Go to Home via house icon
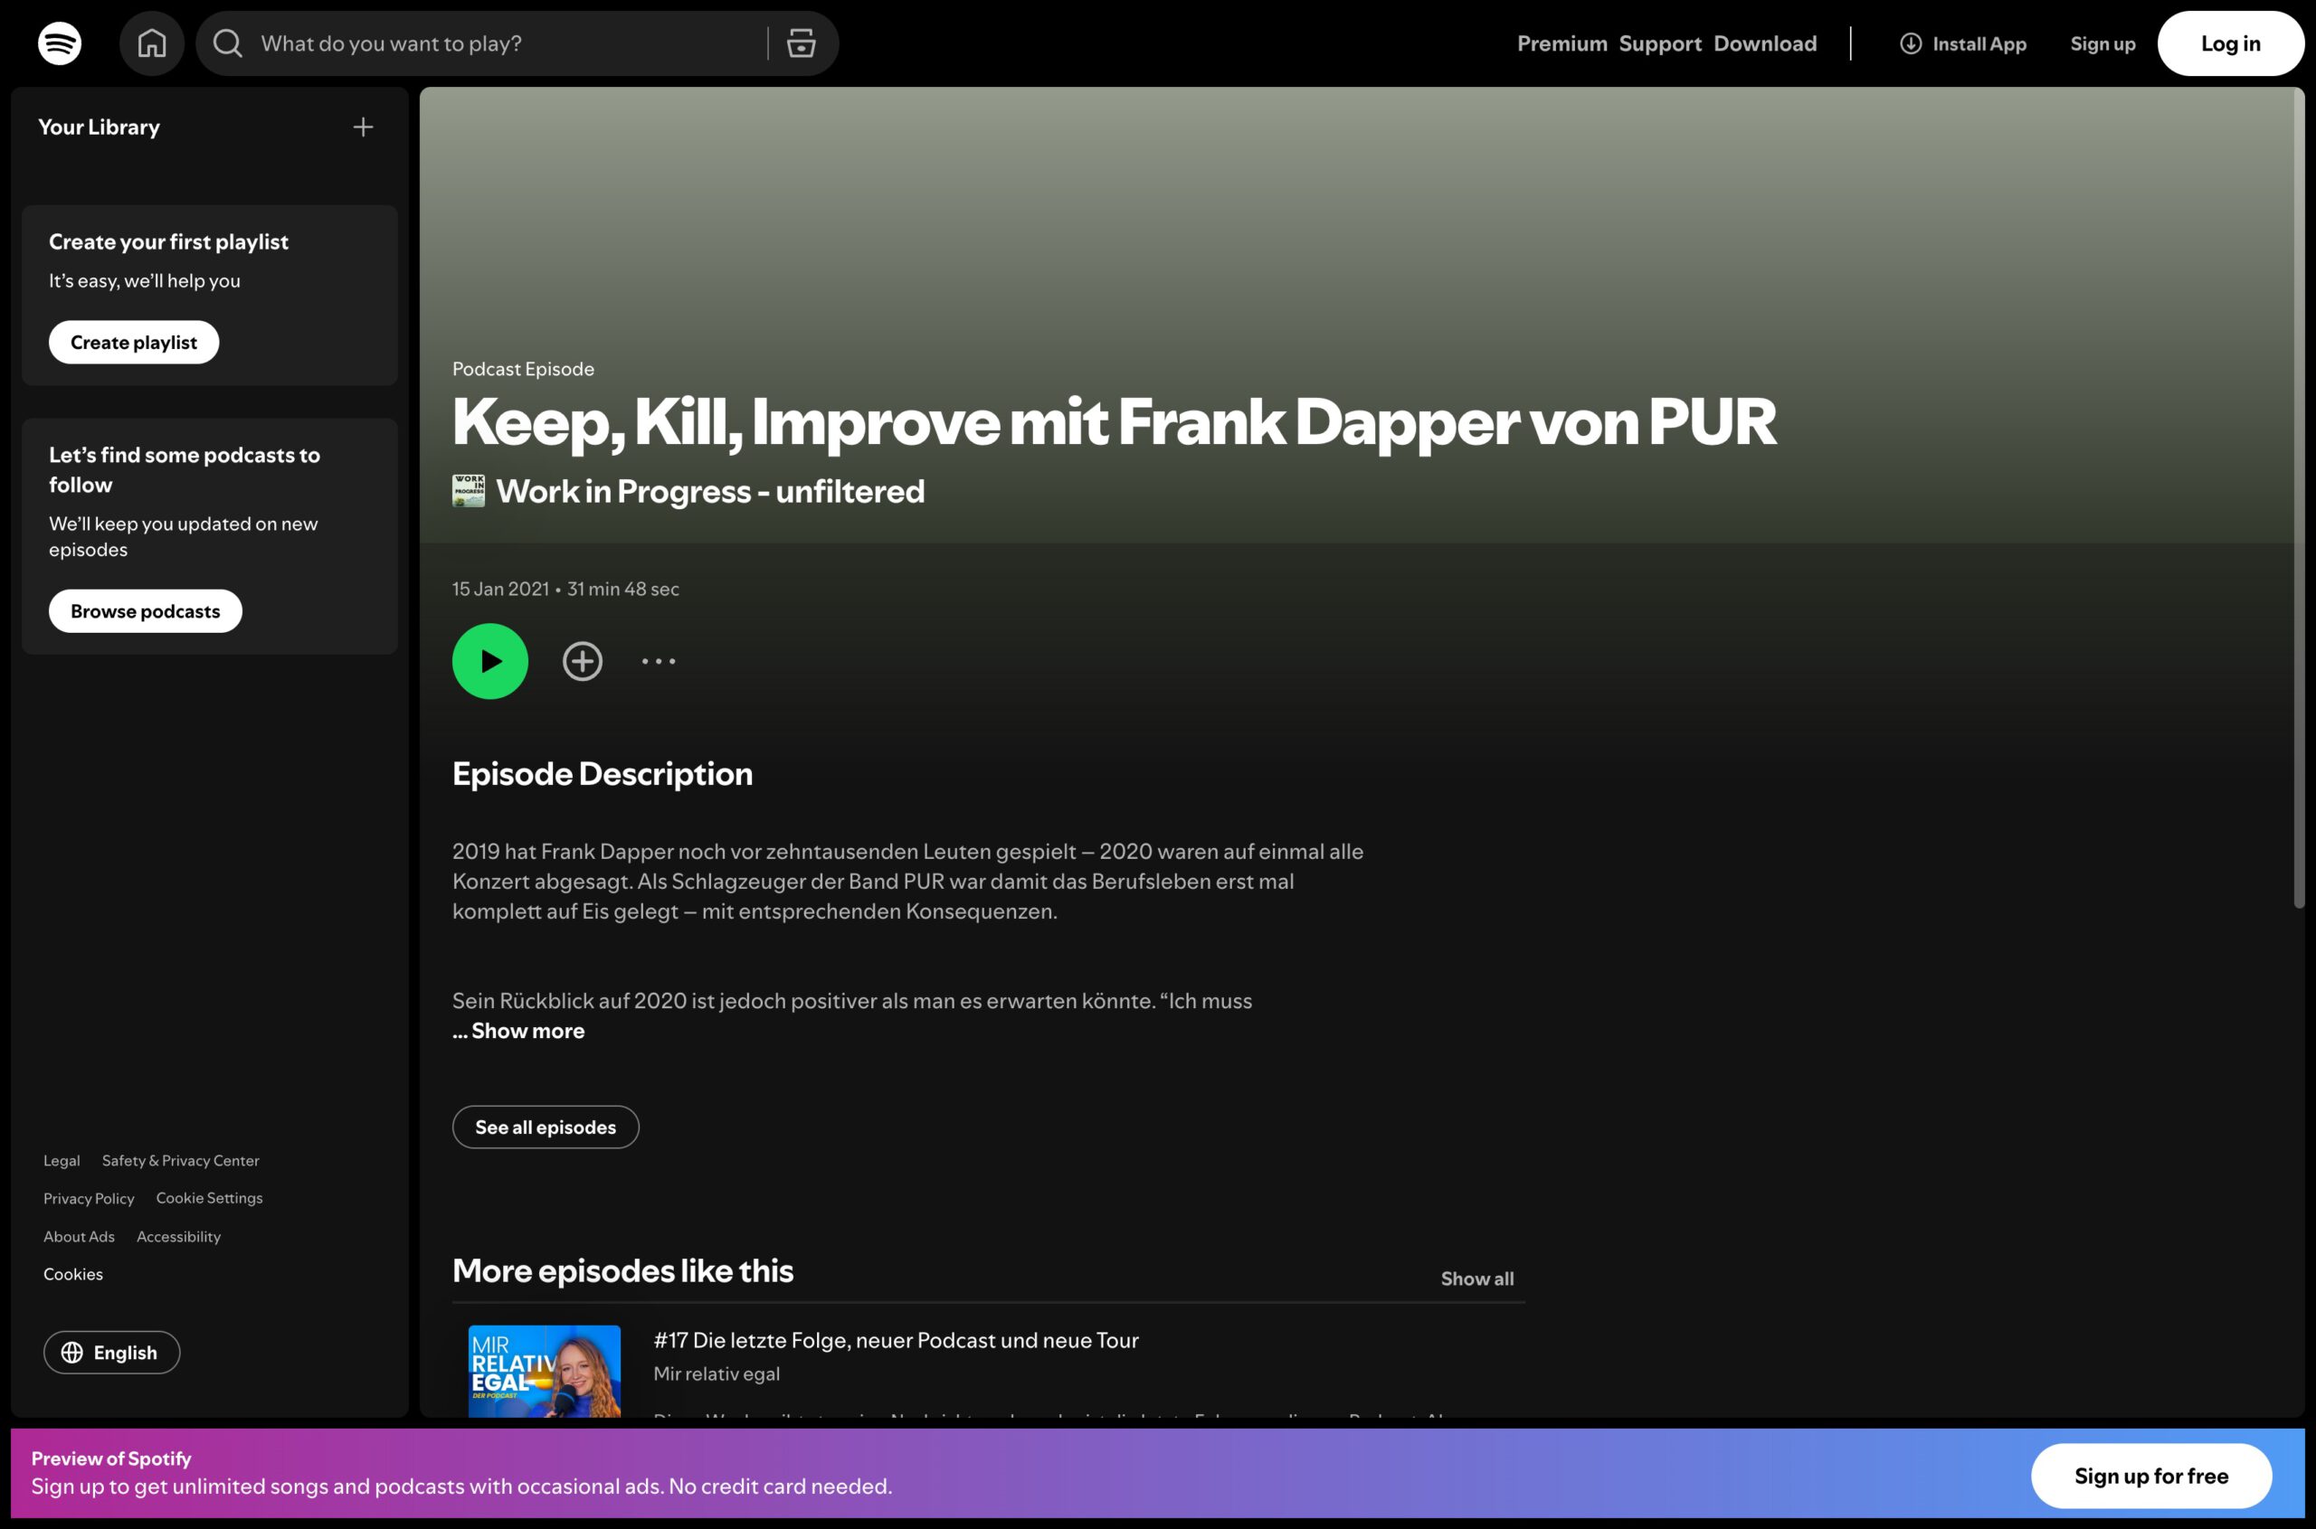This screenshot has height=1529, width=2316. [x=152, y=42]
